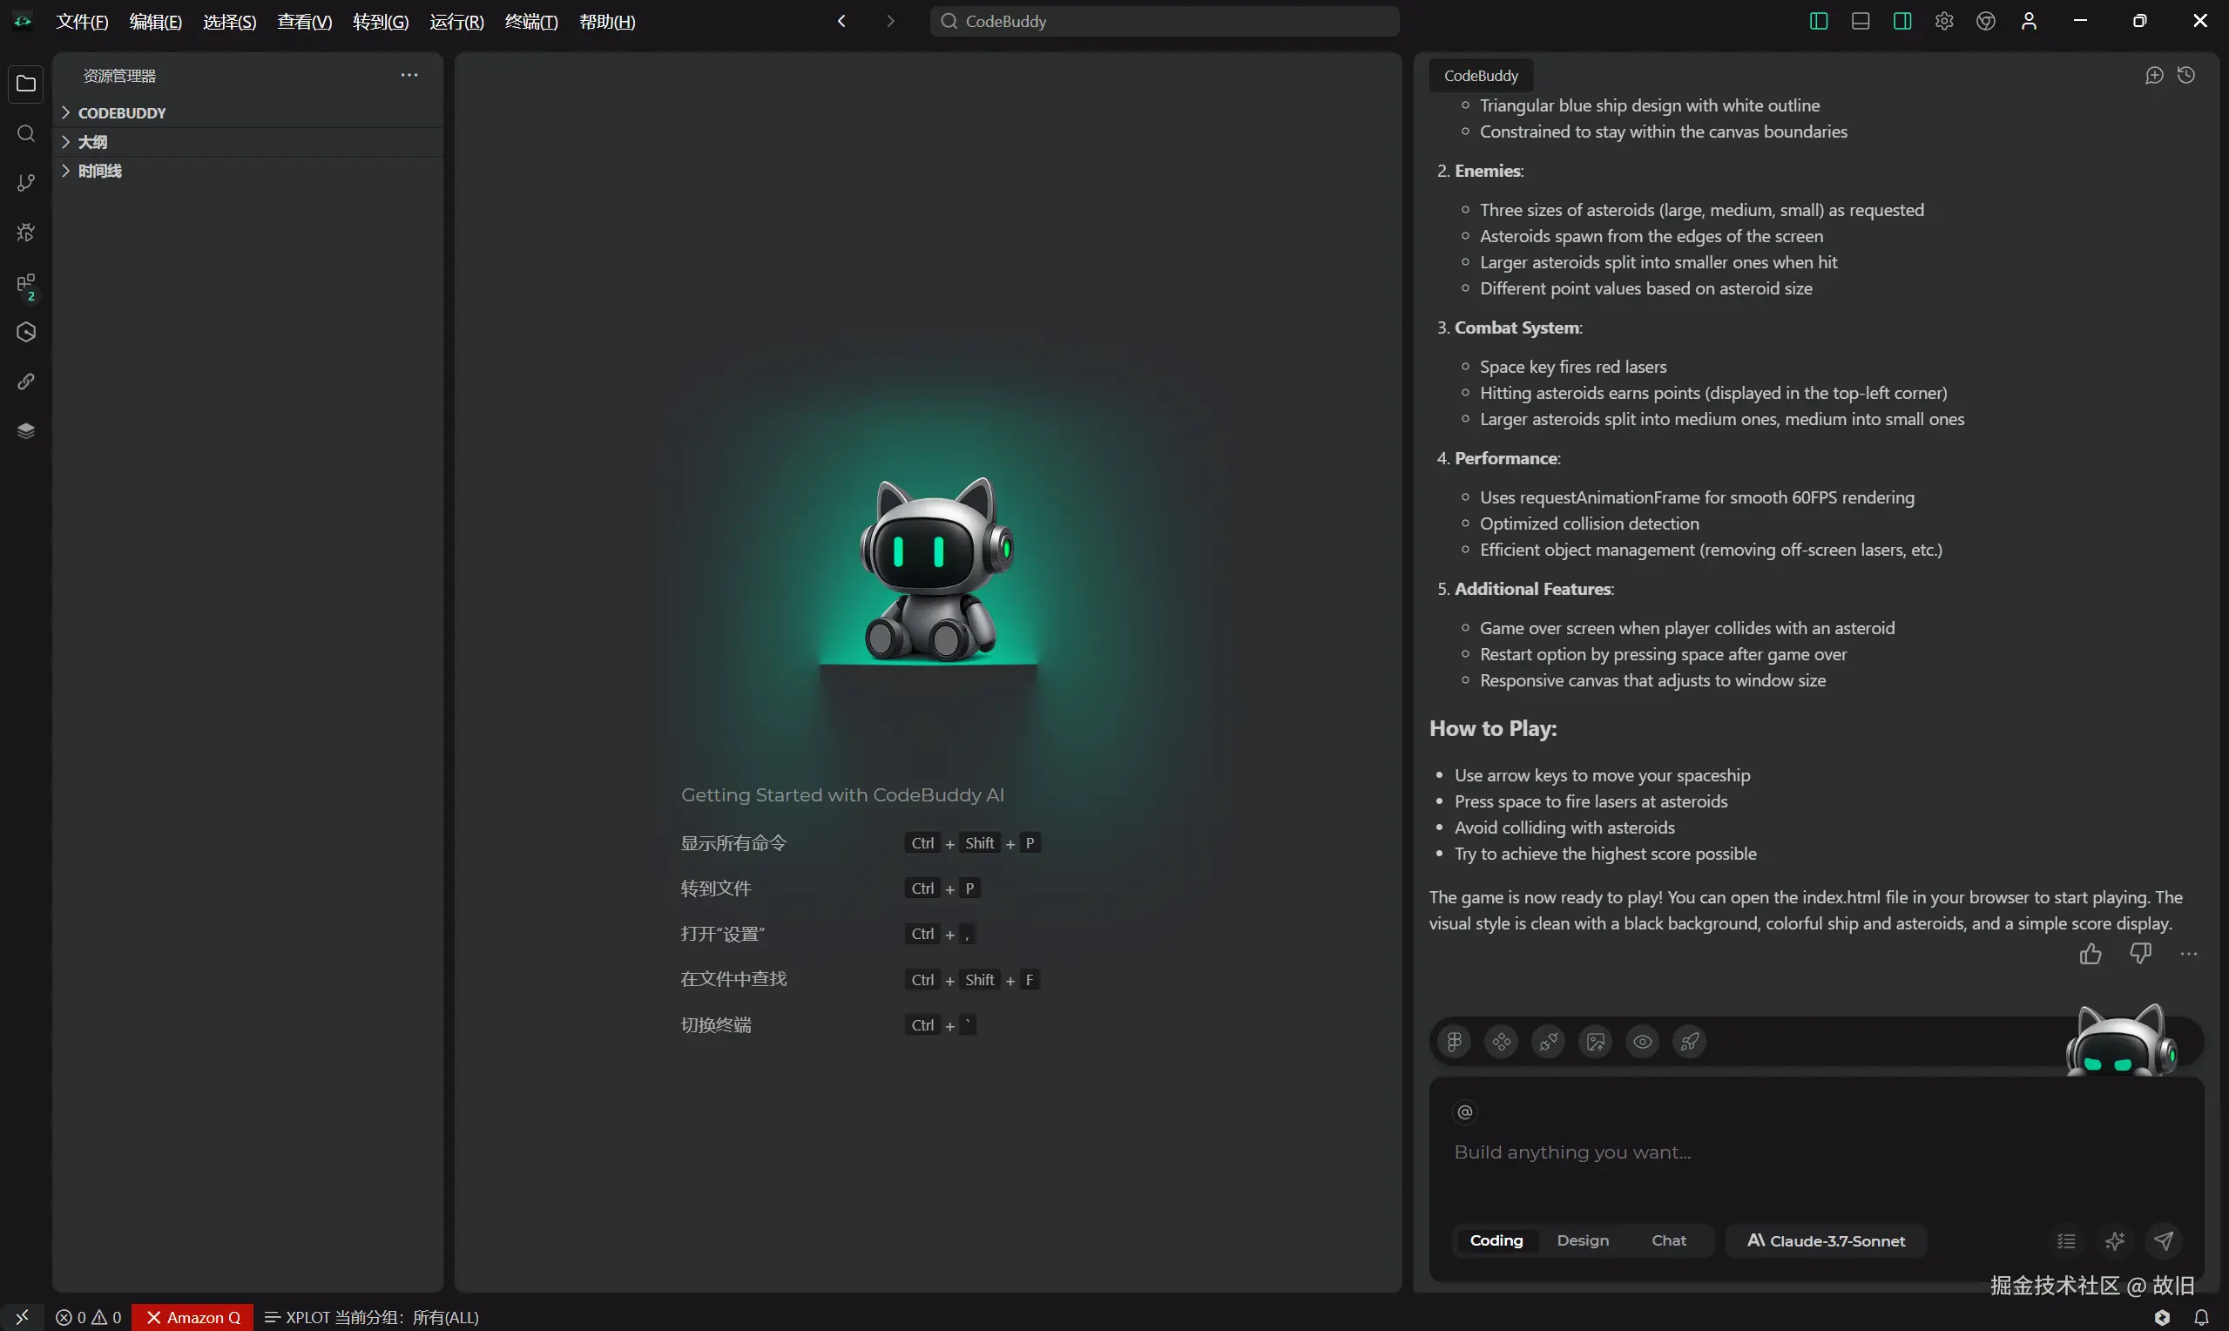
Task: Click the Figma icon in chat toolbar
Action: coord(1454,1041)
